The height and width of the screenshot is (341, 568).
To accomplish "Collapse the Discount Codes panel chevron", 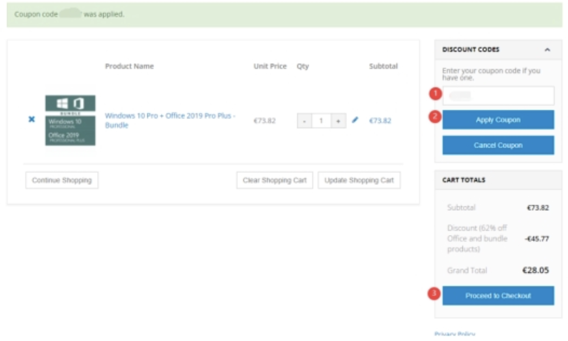I will click(x=547, y=50).
